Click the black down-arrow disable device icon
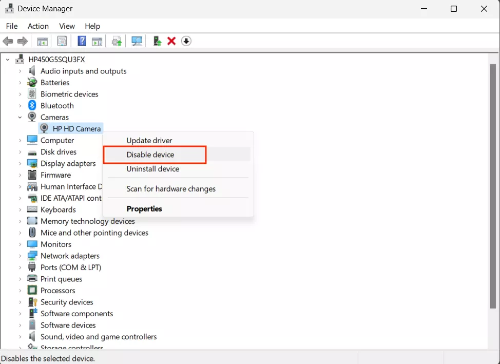500x364 pixels. pos(186,41)
